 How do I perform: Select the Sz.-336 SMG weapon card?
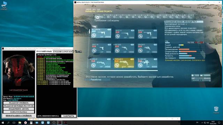pos(147,63)
